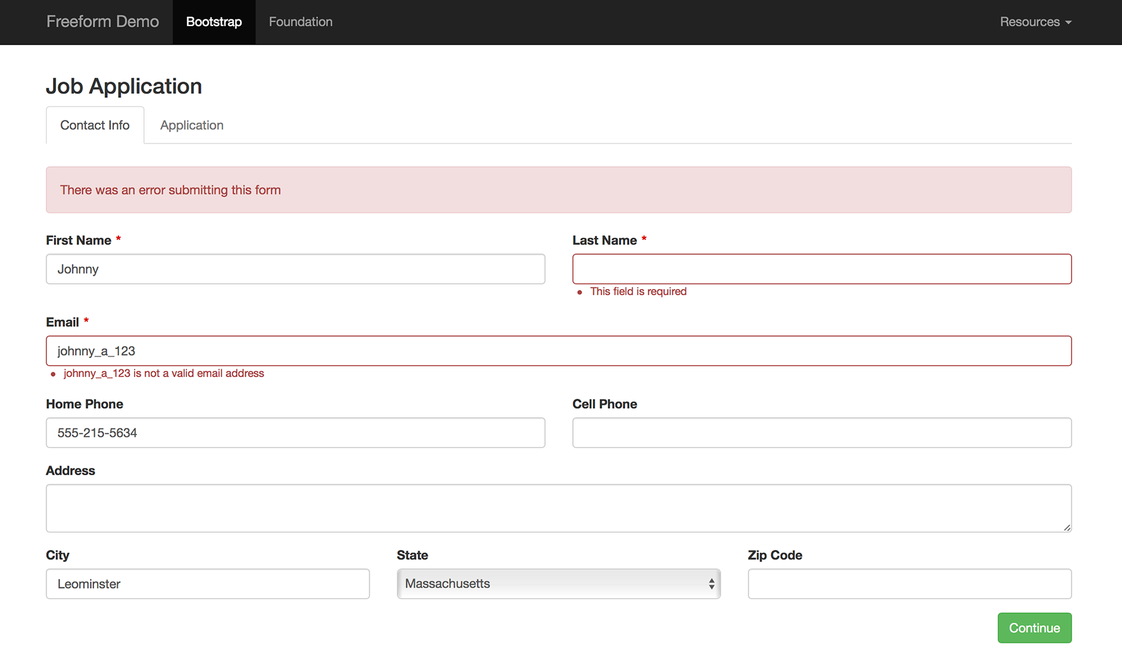Select the Contact Info tab
This screenshot has height=672, width=1122.
(95, 125)
